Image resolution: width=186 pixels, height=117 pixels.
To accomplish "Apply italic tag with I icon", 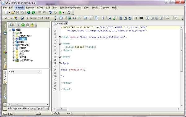I will [125, 18].
